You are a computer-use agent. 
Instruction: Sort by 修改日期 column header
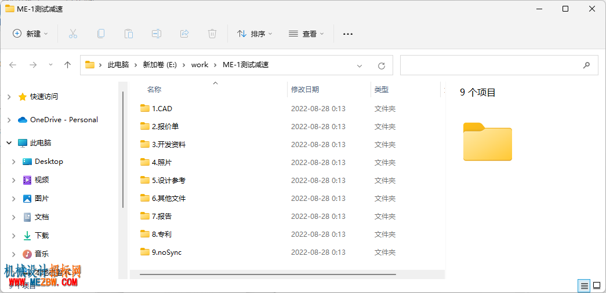pyautogui.click(x=305, y=90)
